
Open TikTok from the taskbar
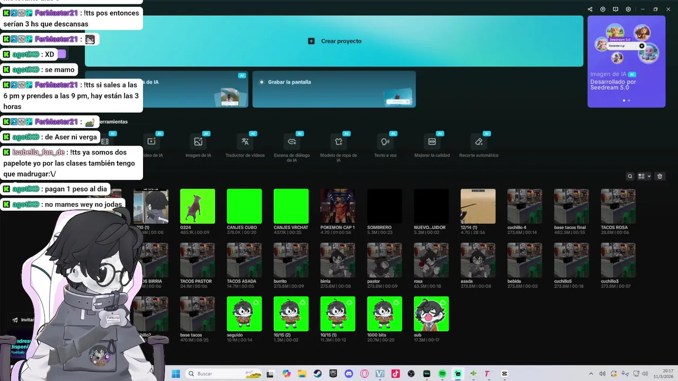[395, 374]
